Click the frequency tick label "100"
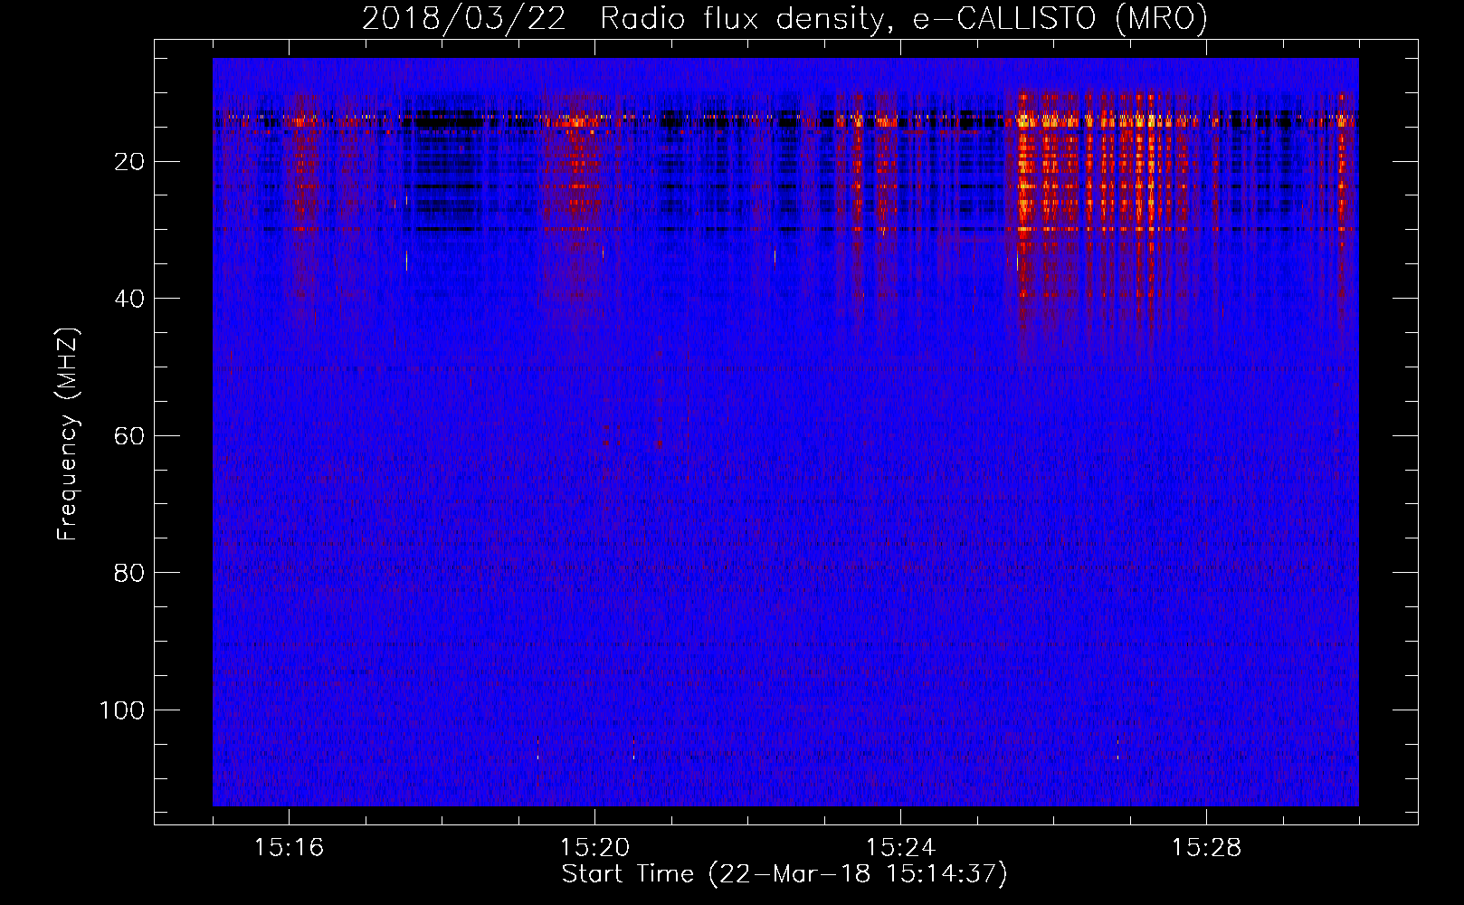 click(122, 710)
